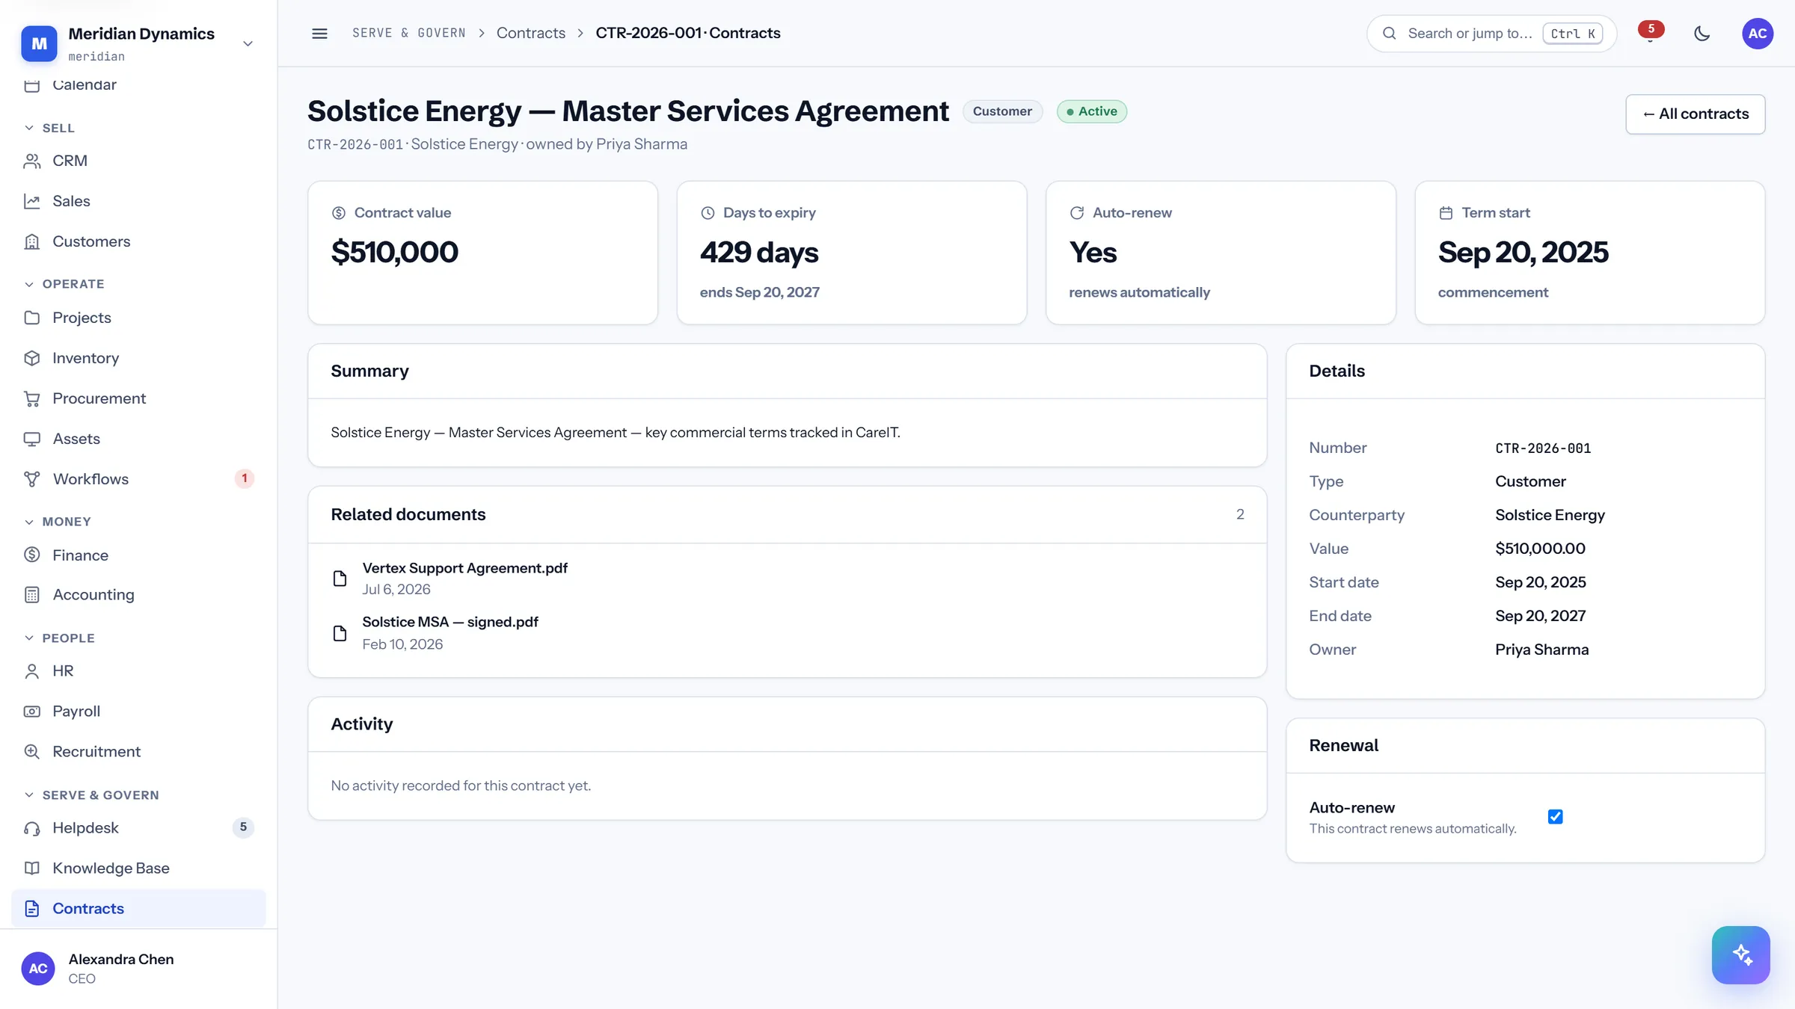1795x1009 pixels.
Task: Click Solstice Energy counterparty value
Action: [1550, 515]
